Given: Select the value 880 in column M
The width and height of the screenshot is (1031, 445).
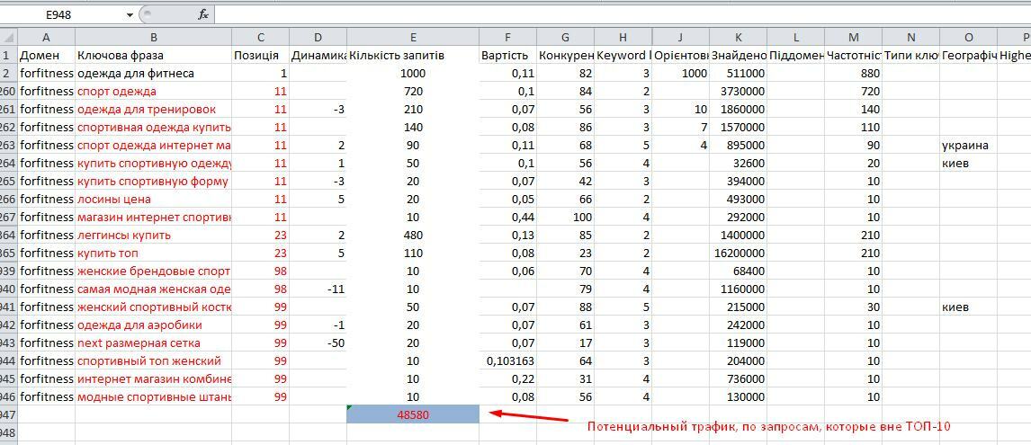Looking at the screenshot, I should 854,74.
